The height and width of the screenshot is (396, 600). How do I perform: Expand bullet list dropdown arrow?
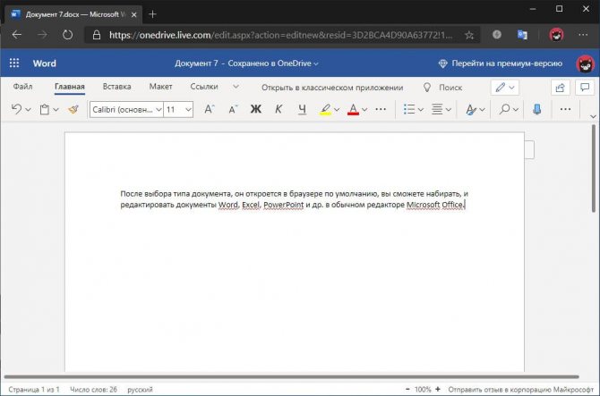point(421,110)
